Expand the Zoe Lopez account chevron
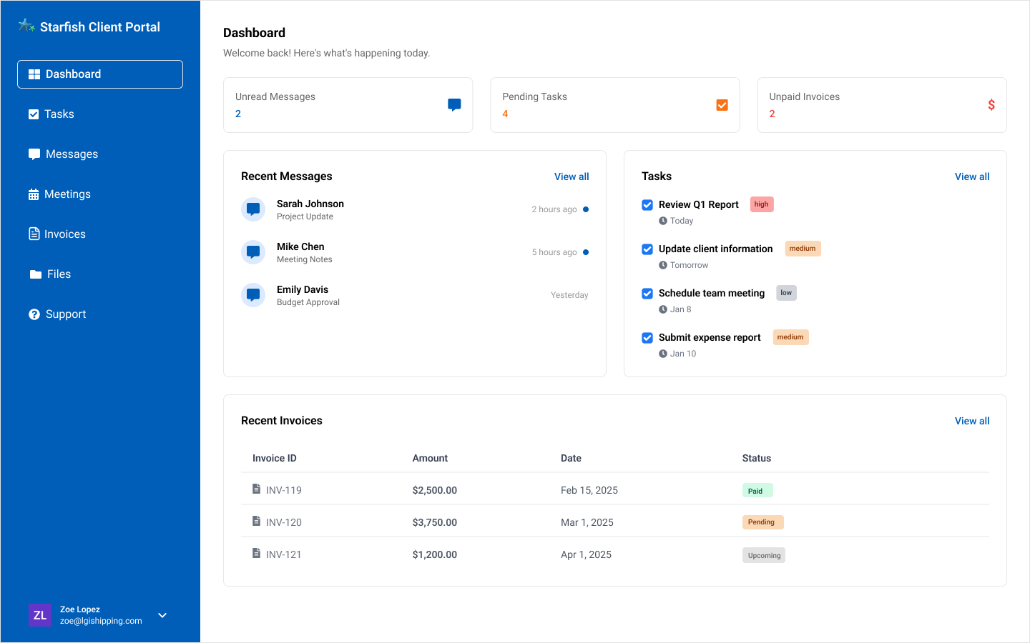The height and width of the screenshot is (643, 1030). 162,615
